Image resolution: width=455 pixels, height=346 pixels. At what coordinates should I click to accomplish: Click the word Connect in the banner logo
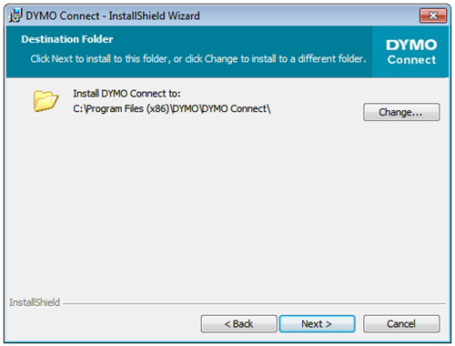click(x=411, y=59)
